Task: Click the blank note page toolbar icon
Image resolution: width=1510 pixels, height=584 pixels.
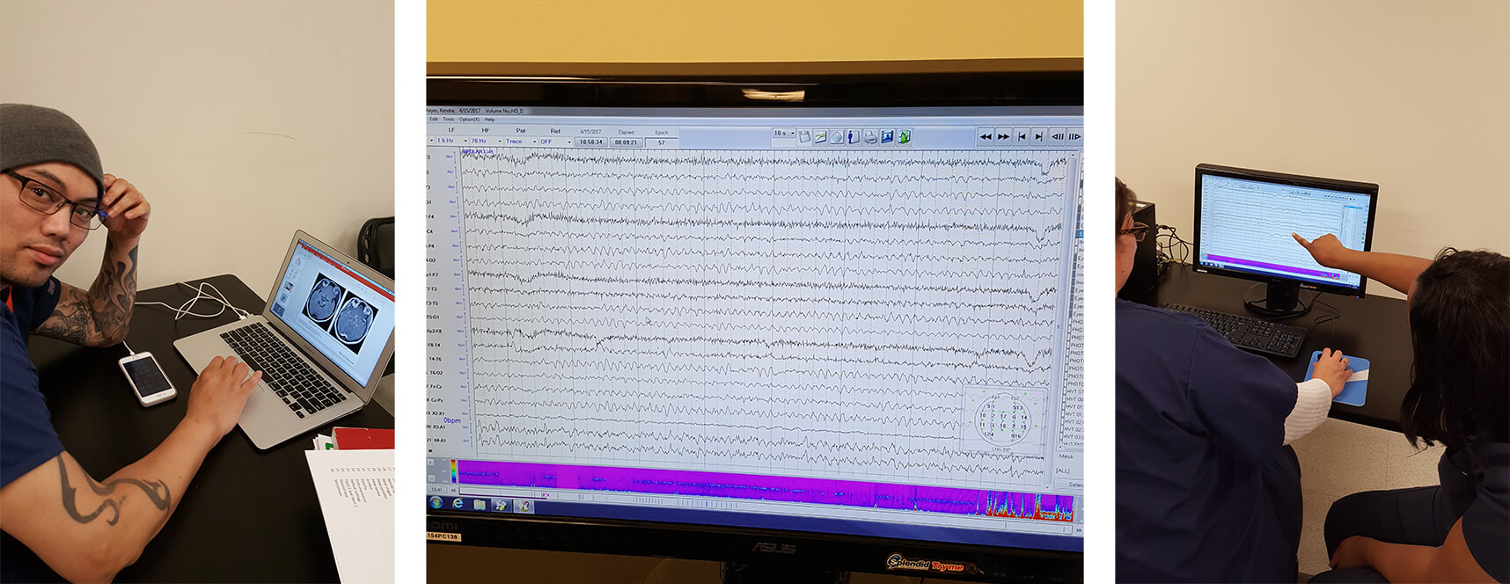Action: (804, 137)
